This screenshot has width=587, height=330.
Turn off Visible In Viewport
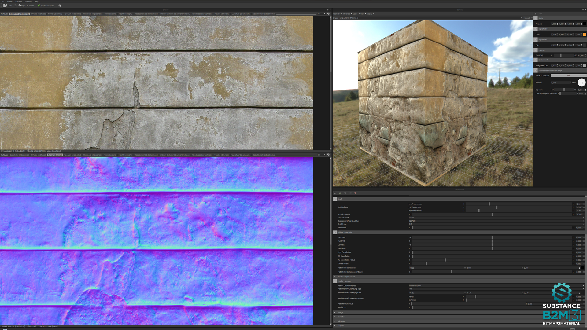point(568,75)
